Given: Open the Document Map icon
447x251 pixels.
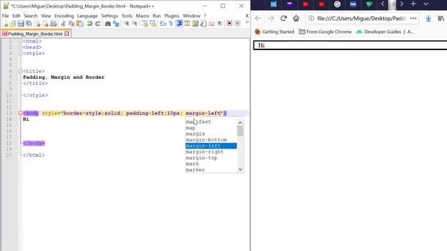Looking at the screenshot, I should pyautogui.click(x=195, y=24).
